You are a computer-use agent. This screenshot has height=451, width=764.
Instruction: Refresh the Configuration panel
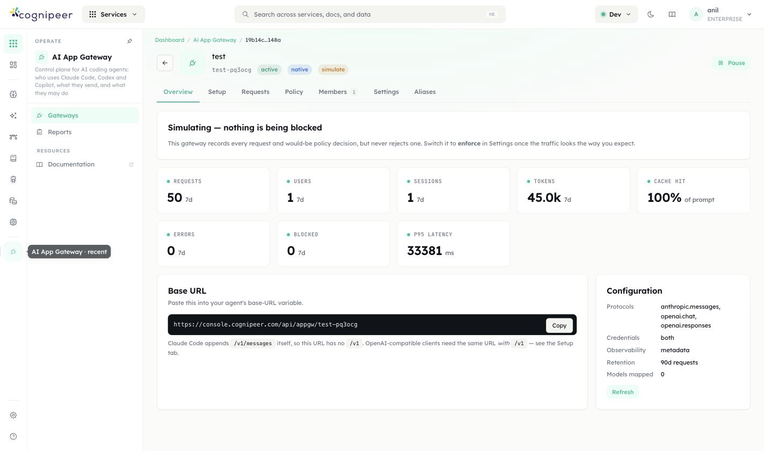623,392
